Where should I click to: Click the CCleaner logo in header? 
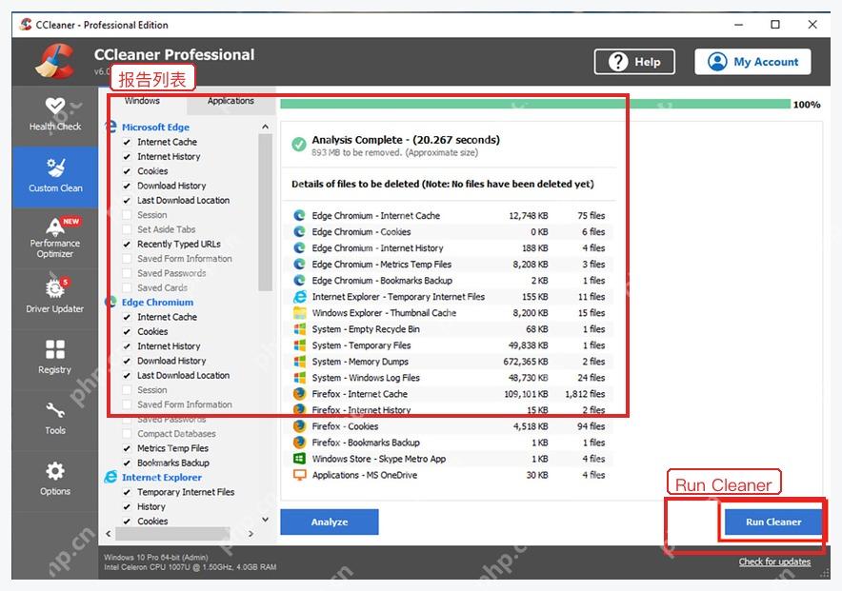(55, 61)
